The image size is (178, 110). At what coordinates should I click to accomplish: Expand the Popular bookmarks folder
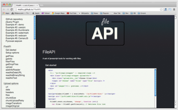(x=104, y=13)
